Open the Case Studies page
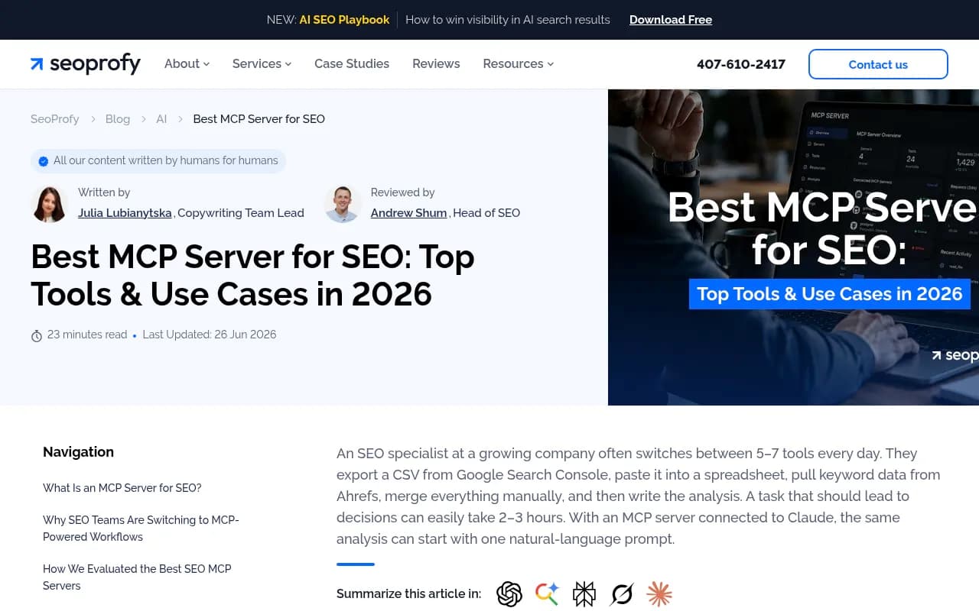Viewport: 979px width, 611px height. (x=352, y=64)
